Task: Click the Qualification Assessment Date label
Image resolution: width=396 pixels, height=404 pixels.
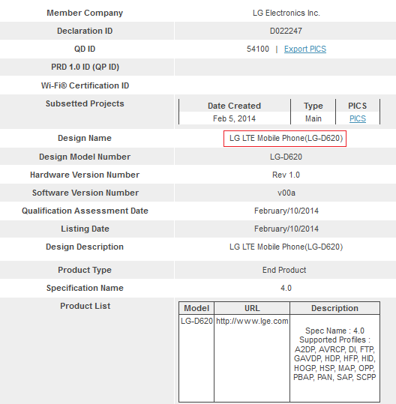Action: [x=85, y=211]
